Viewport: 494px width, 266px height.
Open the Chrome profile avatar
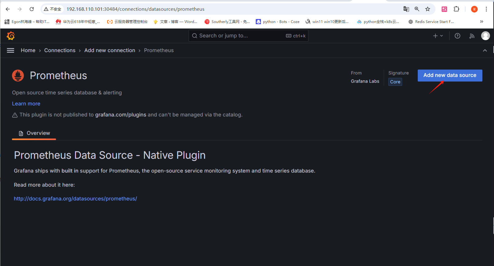(x=474, y=9)
